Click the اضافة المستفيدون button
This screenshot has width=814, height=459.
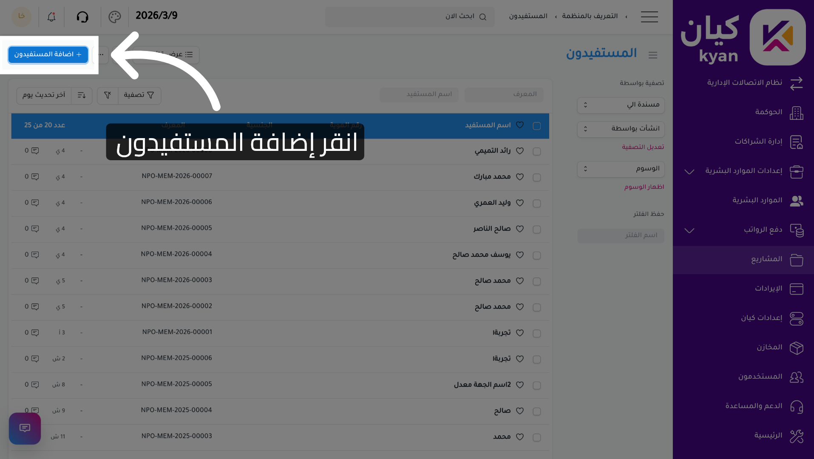tap(48, 55)
